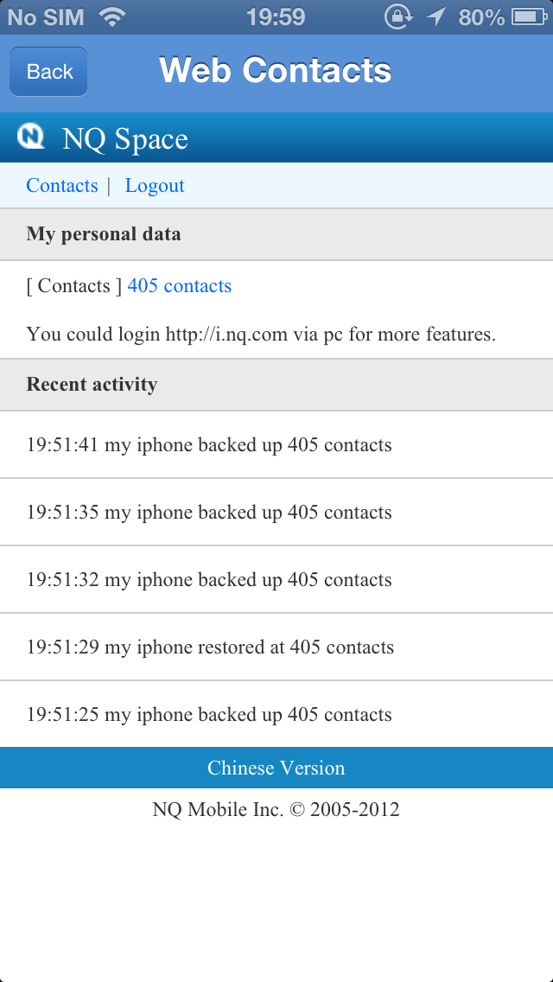Click the NQ logo icon
The image size is (553, 982).
31,136
